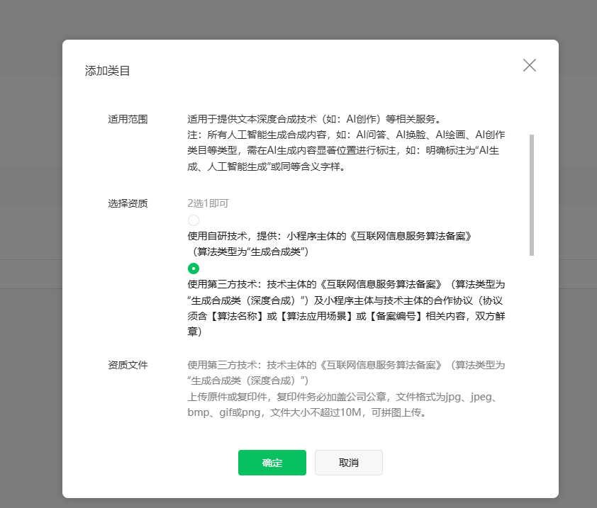This screenshot has width=597, height=508.
Task: Close the 添加类目 dialog with the X icon
Action: click(529, 65)
